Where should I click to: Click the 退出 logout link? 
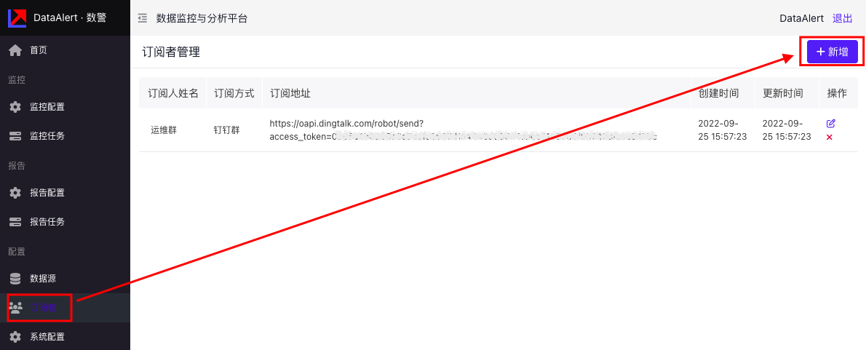[843, 18]
